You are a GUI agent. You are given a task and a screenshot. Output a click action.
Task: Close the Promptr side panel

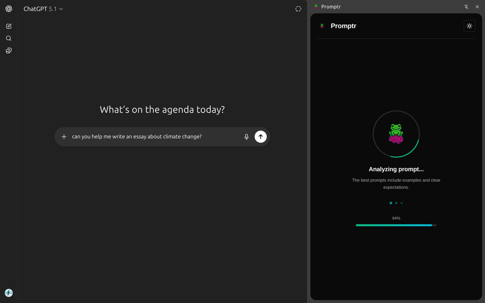[477, 7]
